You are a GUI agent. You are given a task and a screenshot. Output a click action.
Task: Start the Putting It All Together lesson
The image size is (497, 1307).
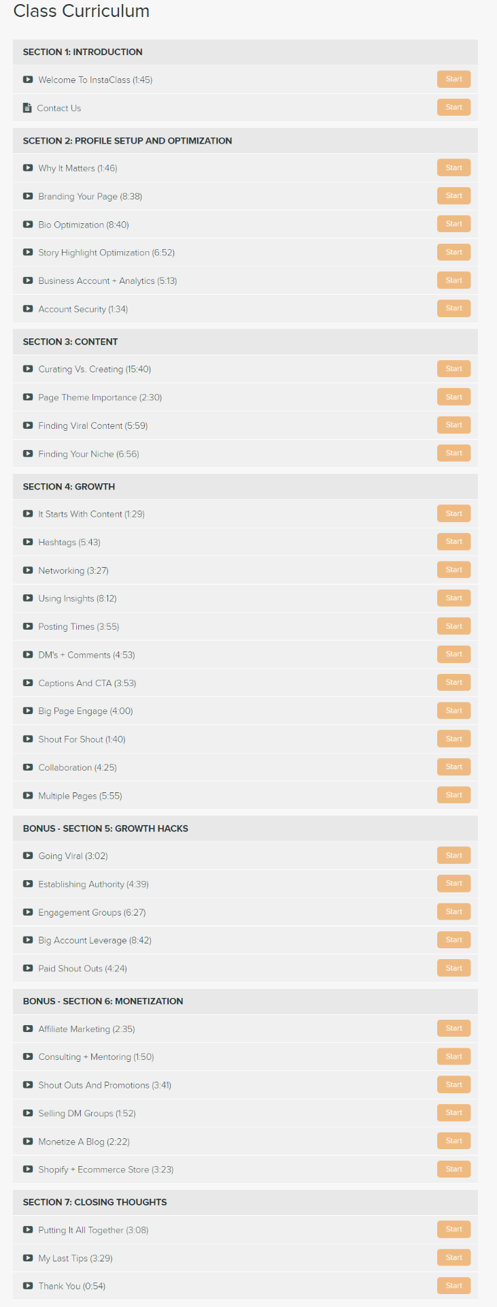point(453,1229)
